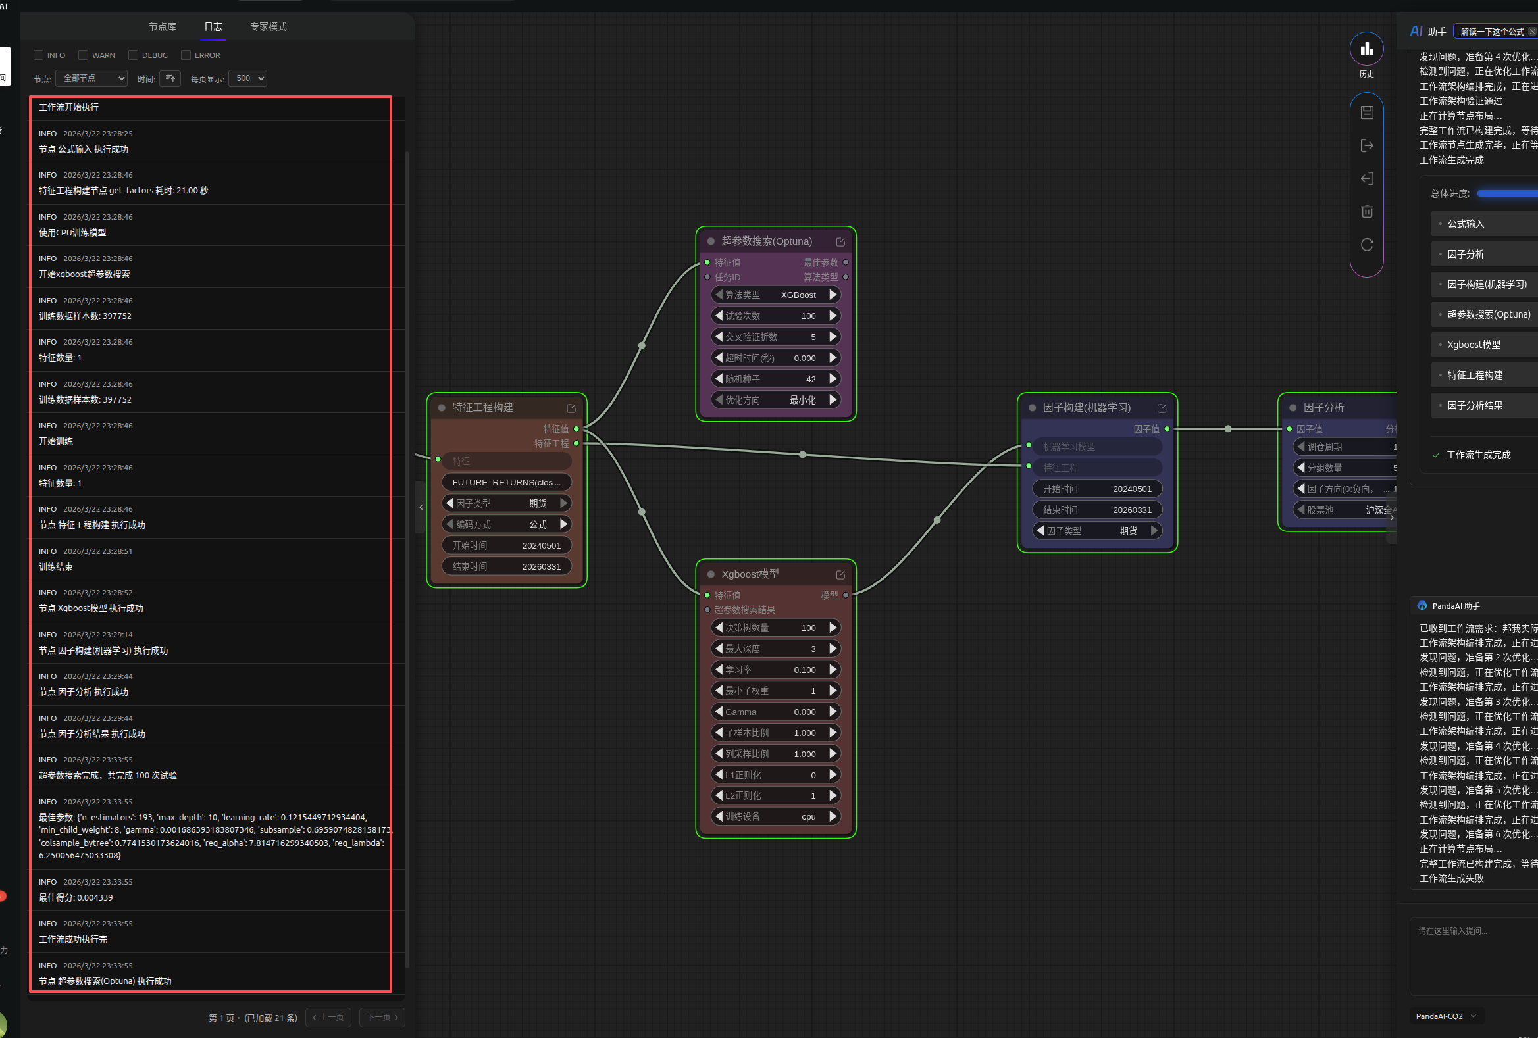
Task: Click the trash delete icon
Action: click(x=1367, y=212)
